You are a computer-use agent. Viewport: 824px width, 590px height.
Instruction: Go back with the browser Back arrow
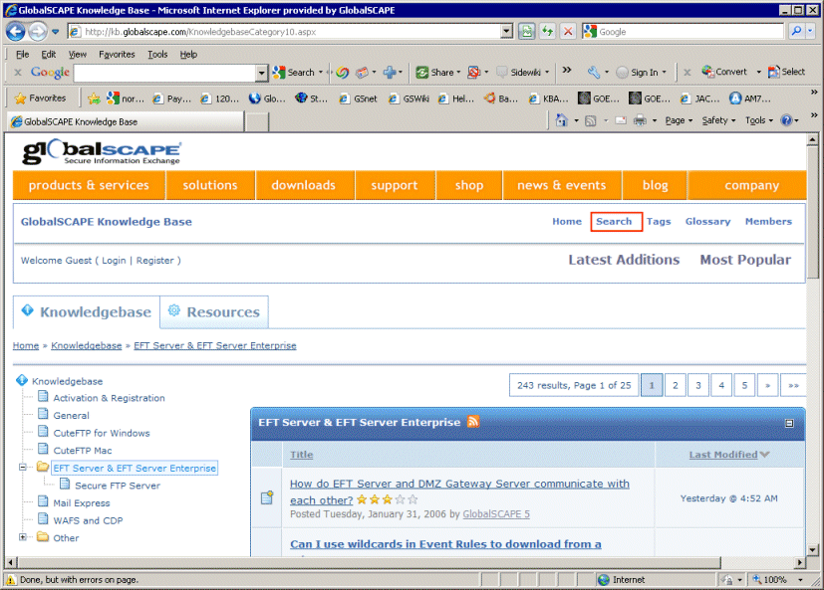click(16, 32)
